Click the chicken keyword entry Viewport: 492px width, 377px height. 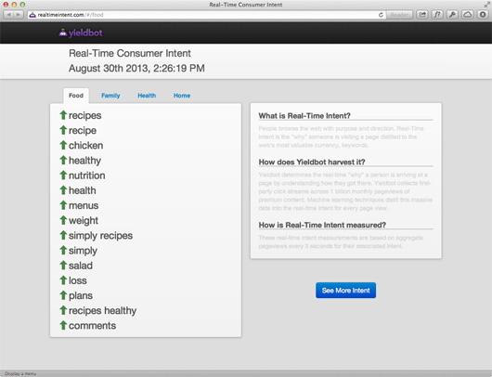tap(85, 146)
